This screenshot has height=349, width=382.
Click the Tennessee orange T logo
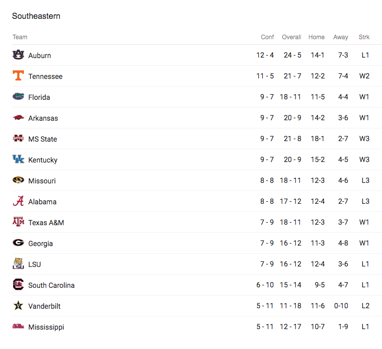tap(18, 75)
